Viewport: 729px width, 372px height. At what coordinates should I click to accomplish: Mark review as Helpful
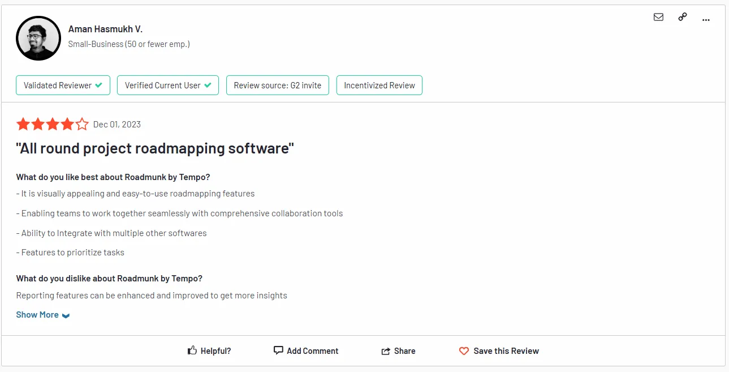(209, 351)
